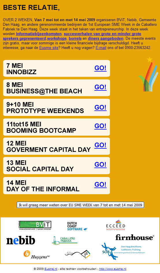Click the E-mail link
Viewport: 160px width, 273px height.
pos(101,48)
